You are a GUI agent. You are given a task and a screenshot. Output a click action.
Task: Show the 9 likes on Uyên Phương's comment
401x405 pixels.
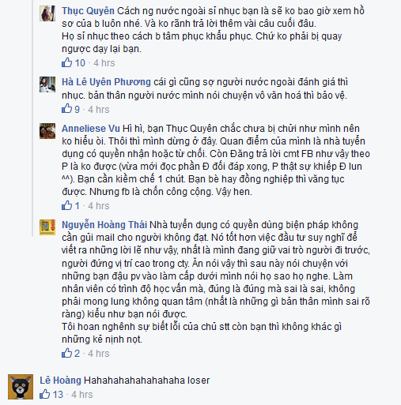point(77,110)
